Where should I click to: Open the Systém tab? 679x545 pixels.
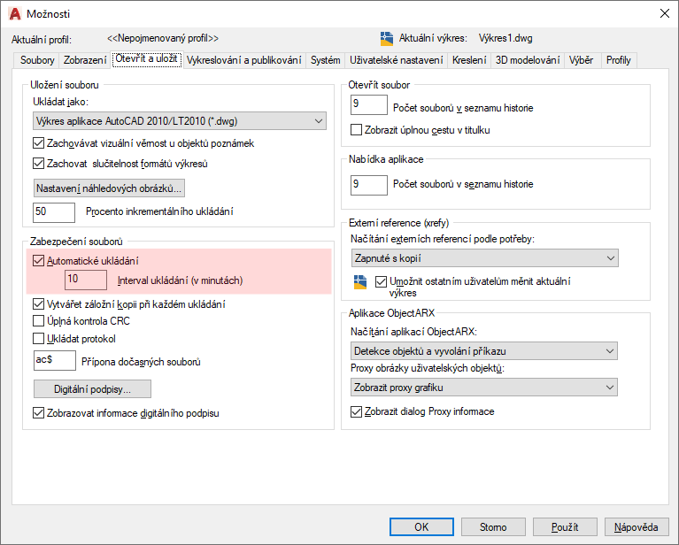(325, 60)
